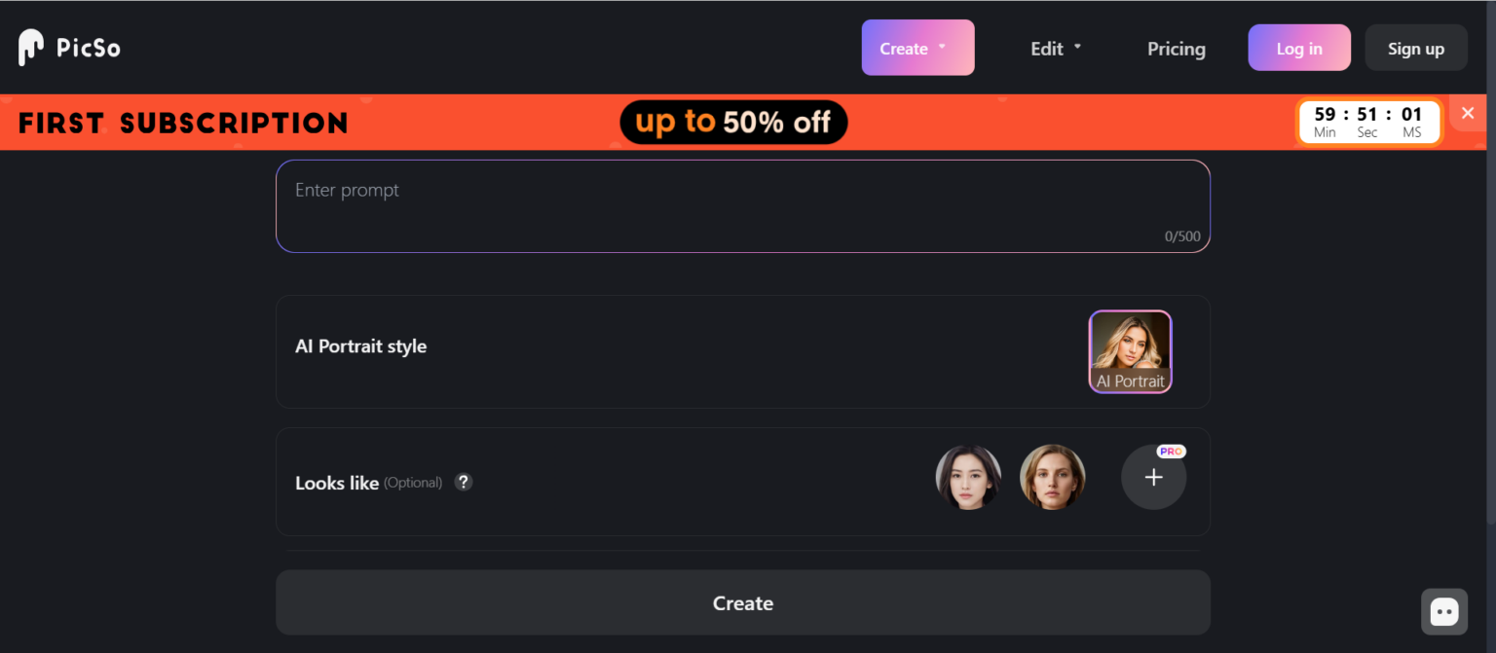Image resolution: width=1496 pixels, height=653 pixels.
Task: Open the chat bot assistant icon
Action: 1443,612
